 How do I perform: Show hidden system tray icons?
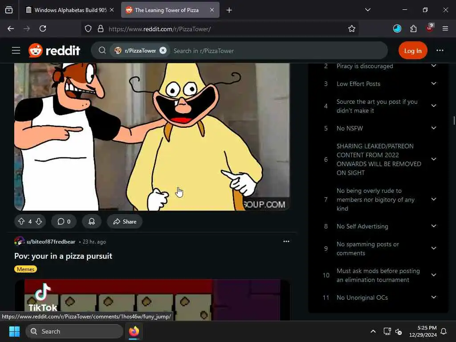tap(373, 331)
